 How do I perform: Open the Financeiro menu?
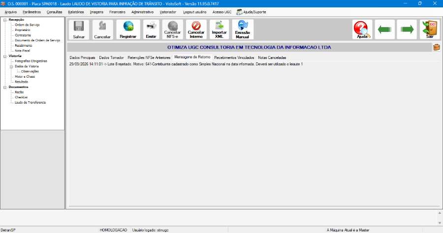pos(117,12)
